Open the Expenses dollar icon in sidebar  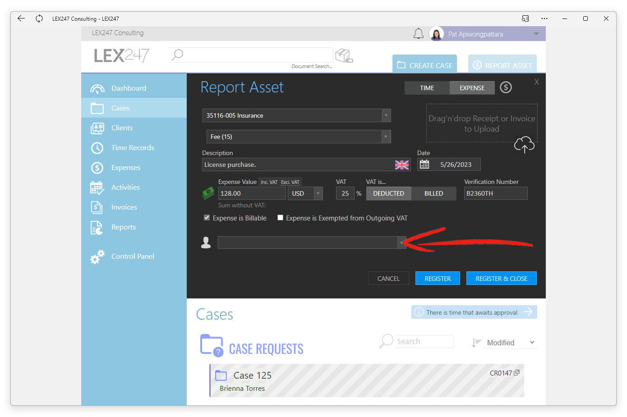97,168
